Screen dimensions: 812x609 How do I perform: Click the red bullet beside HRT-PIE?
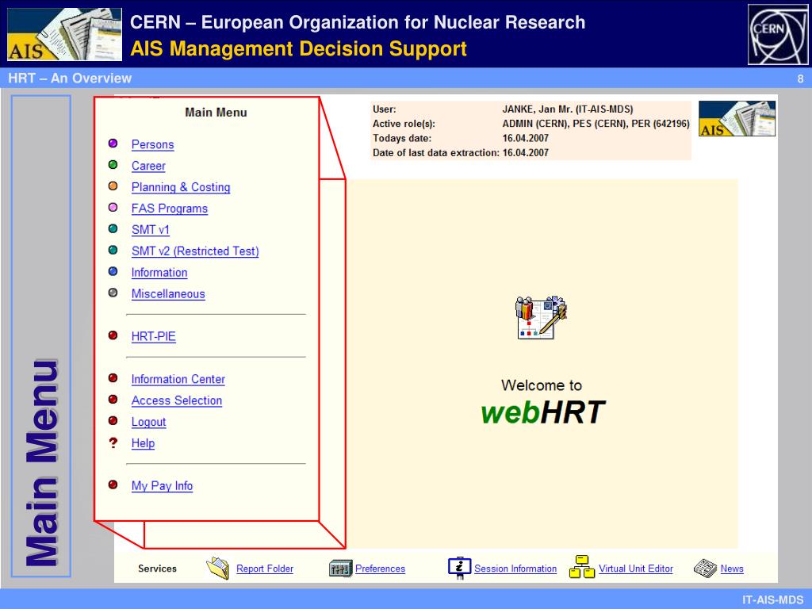113,335
